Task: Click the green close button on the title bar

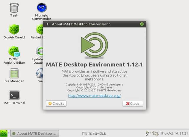Action: [142, 24]
